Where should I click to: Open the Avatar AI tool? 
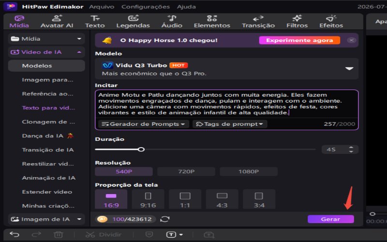click(x=57, y=21)
